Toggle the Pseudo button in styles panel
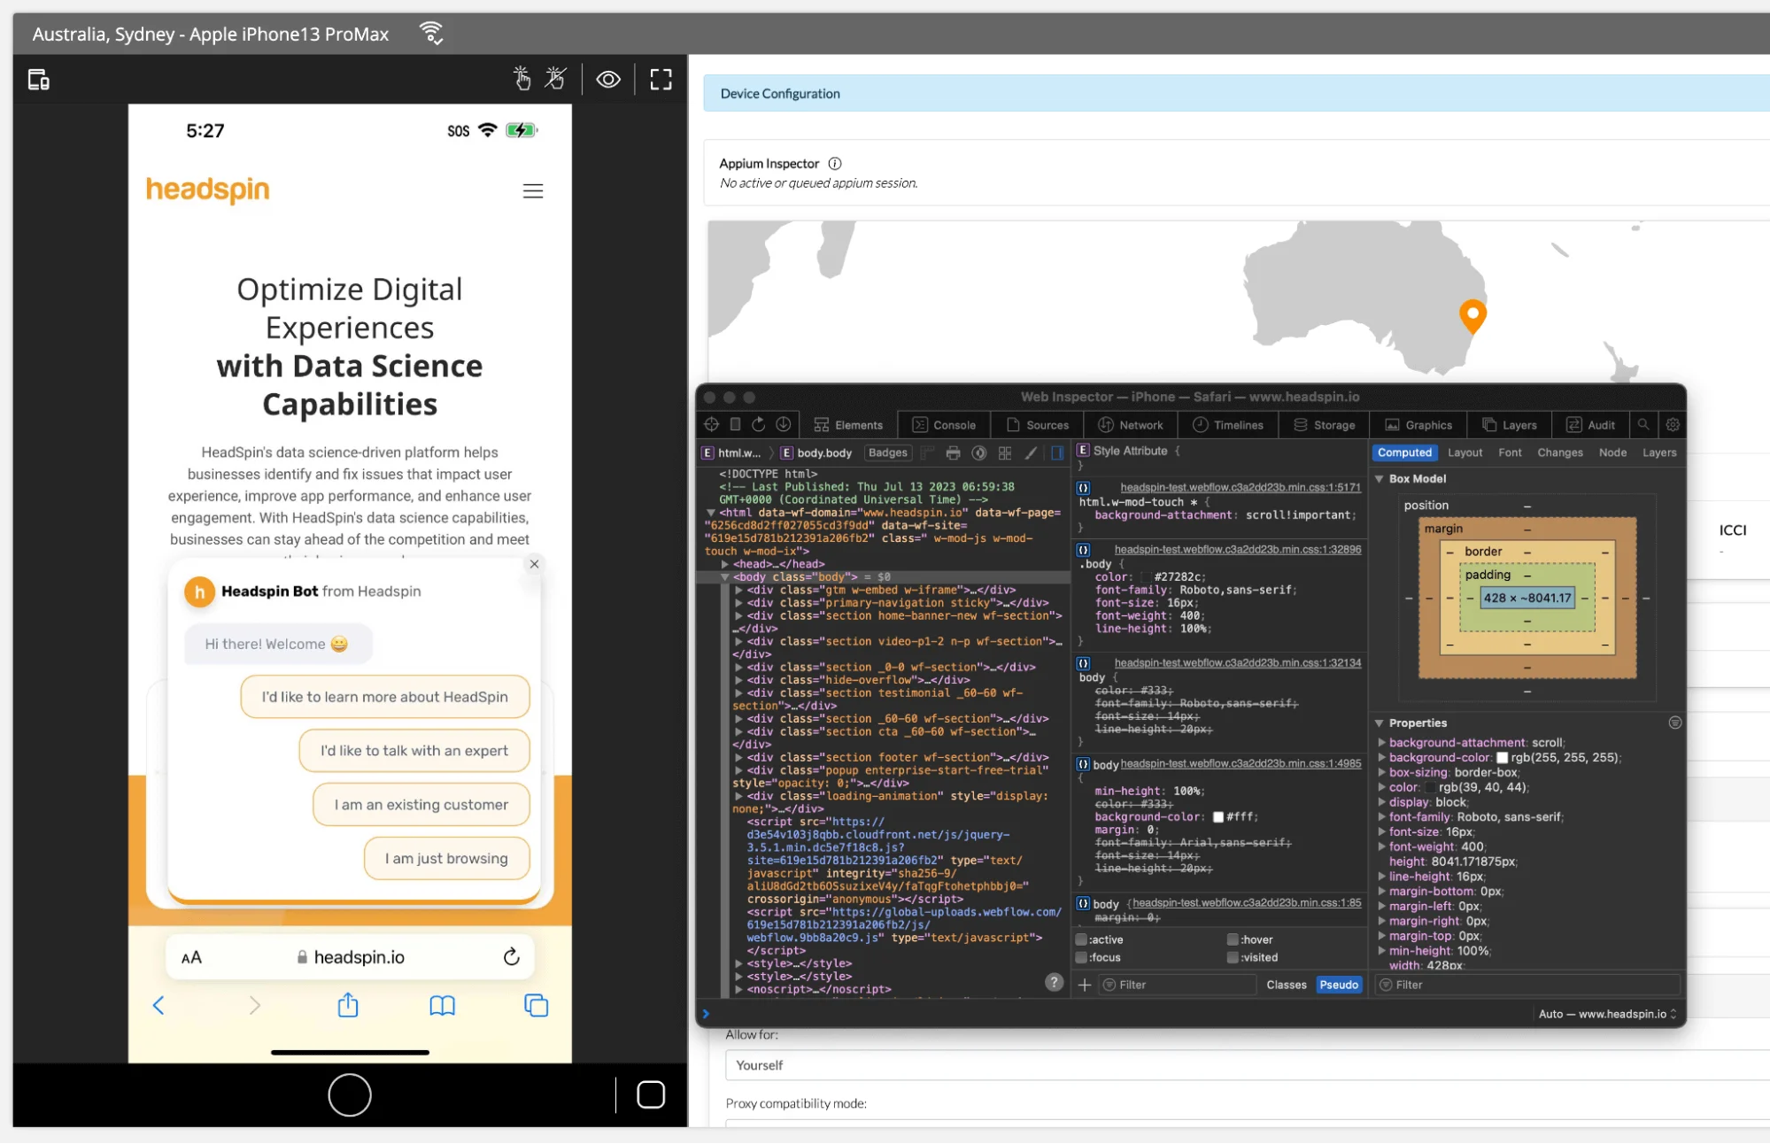Image resolution: width=1770 pixels, height=1144 pixels. 1339,986
